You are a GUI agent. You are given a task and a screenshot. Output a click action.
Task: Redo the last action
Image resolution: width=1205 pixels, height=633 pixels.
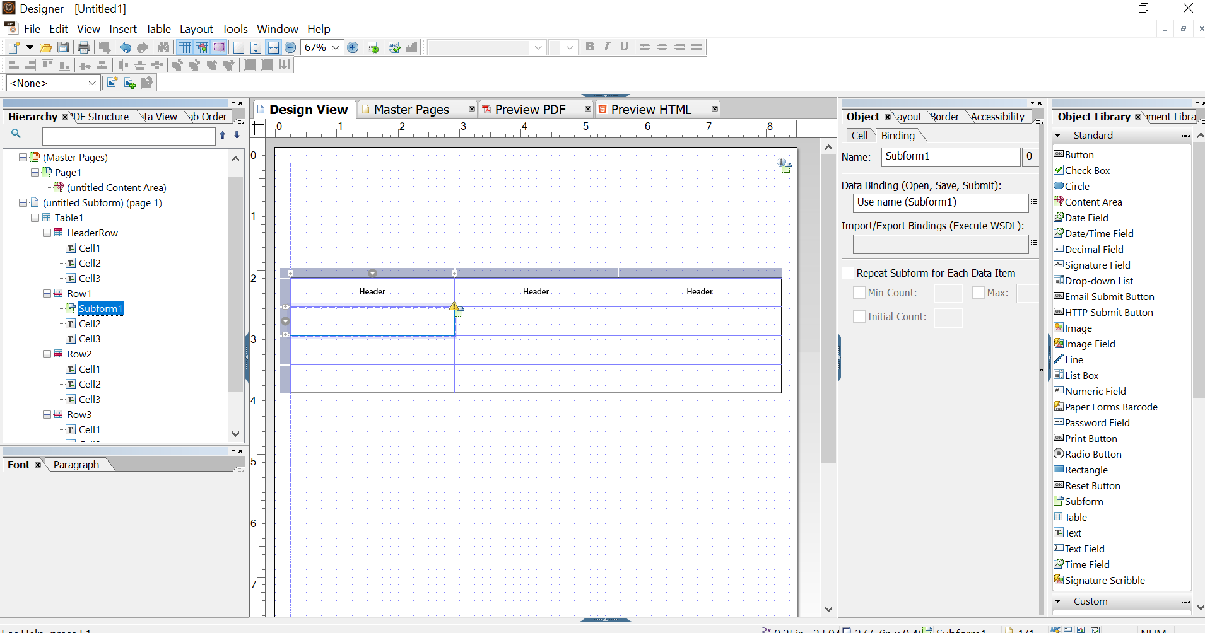click(143, 47)
